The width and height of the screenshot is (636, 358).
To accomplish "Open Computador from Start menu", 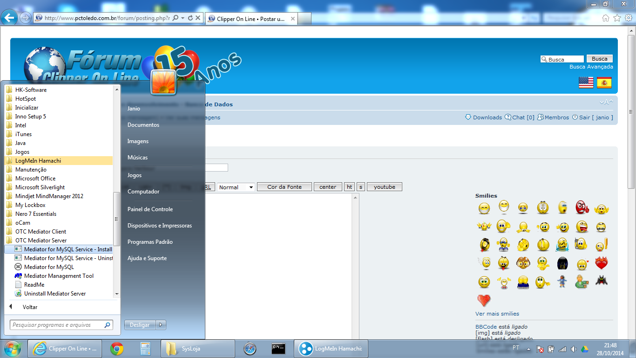I will [143, 192].
